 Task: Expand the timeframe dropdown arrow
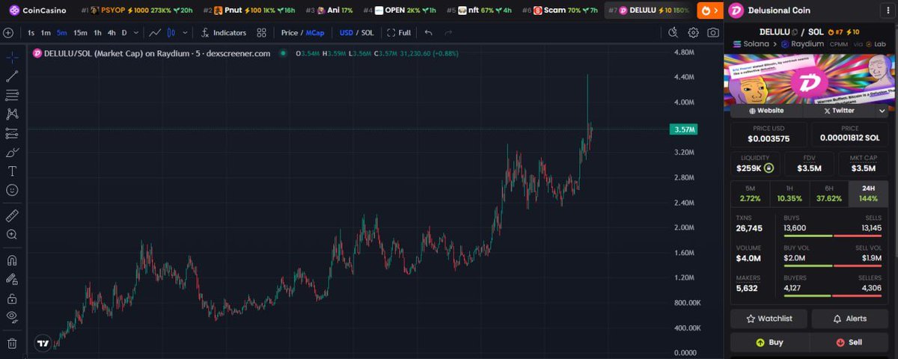coord(136,33)
